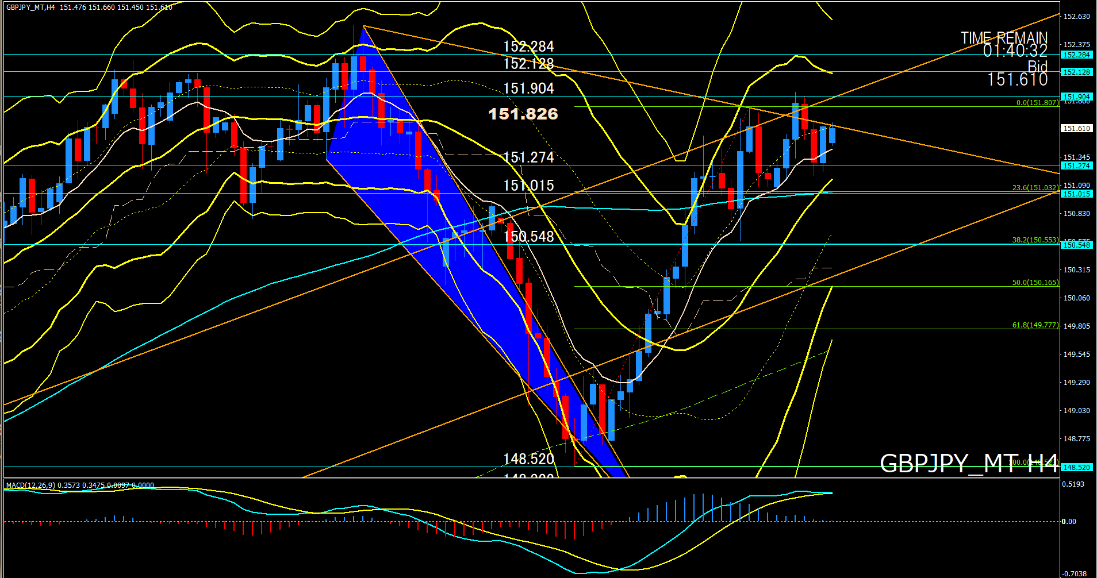Select the 150.830 price axis value
The height and width of the screenshot is (578, 1097).
point(1076,214)
